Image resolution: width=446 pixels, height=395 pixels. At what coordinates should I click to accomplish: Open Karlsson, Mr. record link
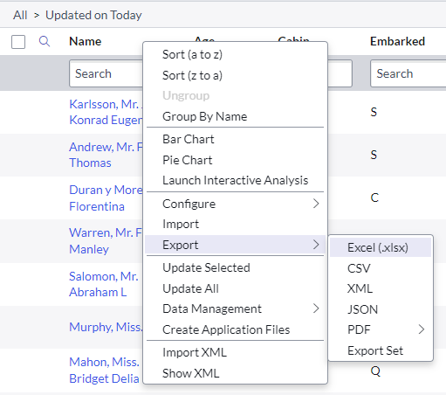[106, 112]
